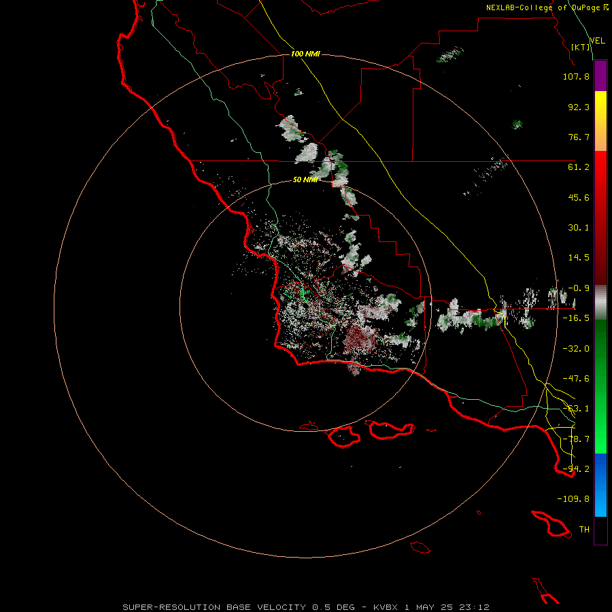Click the 50 NMI range ring label
This screenshot has width=612, height=612.
pyautogui.click(x=305, y=180)
